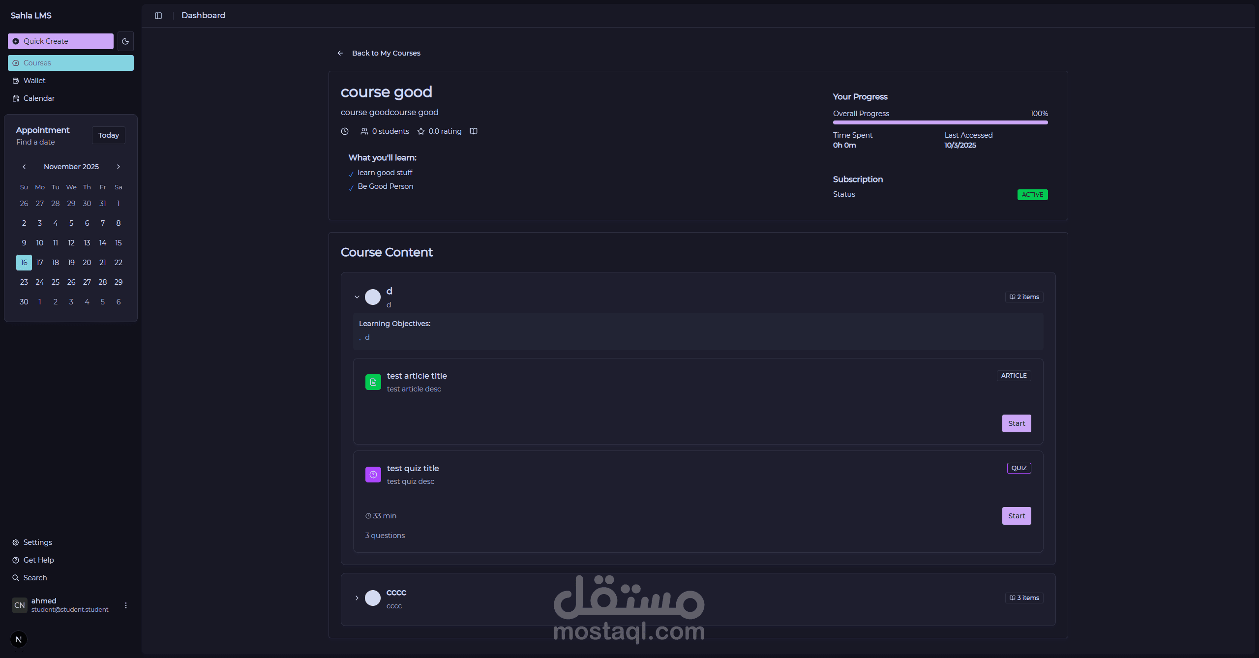This screenshot has width=1259, height=658.
Task: Click the green article document icon
Action: click(373, 382)
